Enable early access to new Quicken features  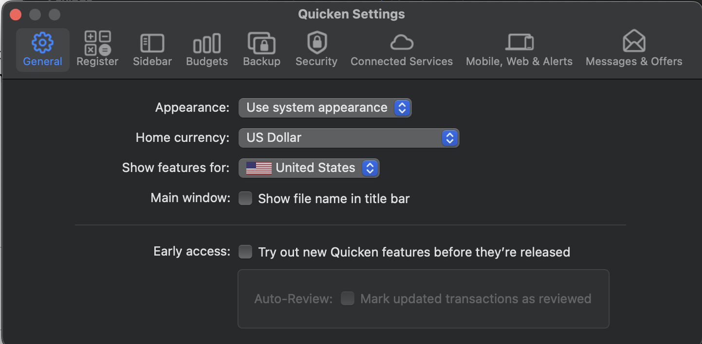pyautogui.click(x=245, y=252)
